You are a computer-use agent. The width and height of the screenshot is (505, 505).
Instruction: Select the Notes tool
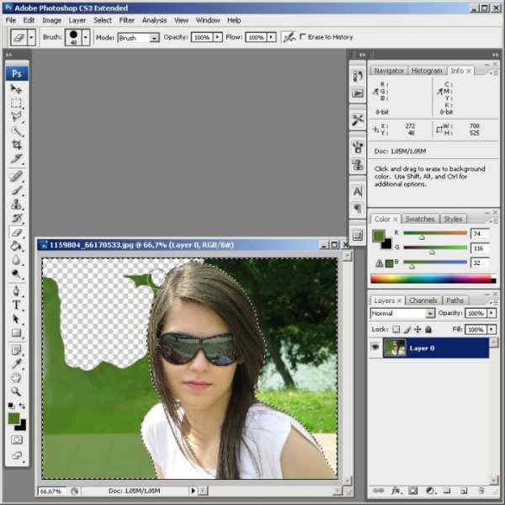pyautogui.click(x=16, y=350)
